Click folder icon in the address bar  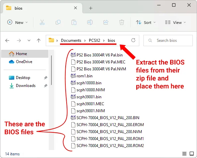click(x=51, y=40)
